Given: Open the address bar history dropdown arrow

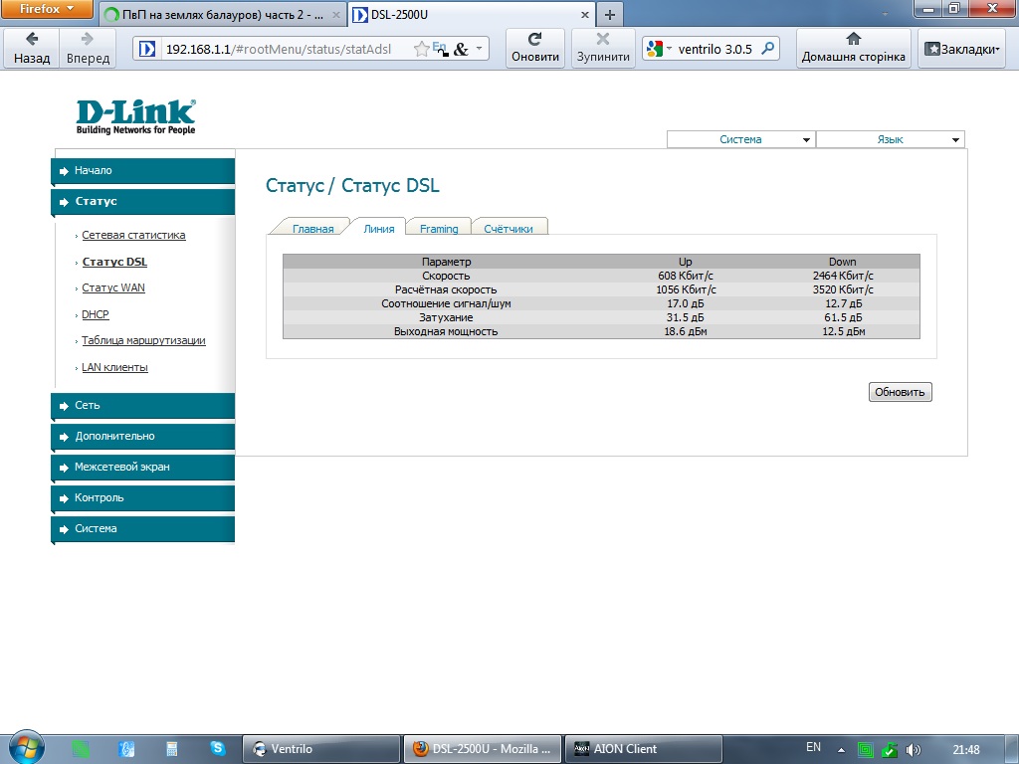Looking at the screenshot, I should [479, 48].
